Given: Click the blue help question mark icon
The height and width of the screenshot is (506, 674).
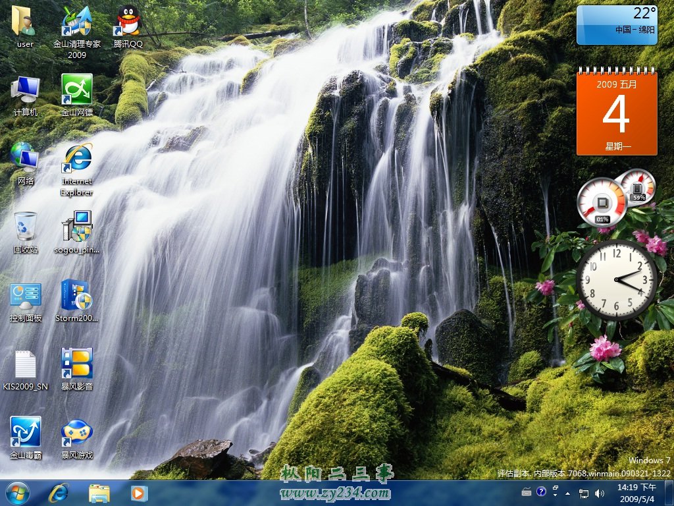Looking at the screenshot, I should [541, 492].
